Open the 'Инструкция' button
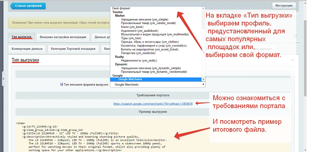 [284, 6]
